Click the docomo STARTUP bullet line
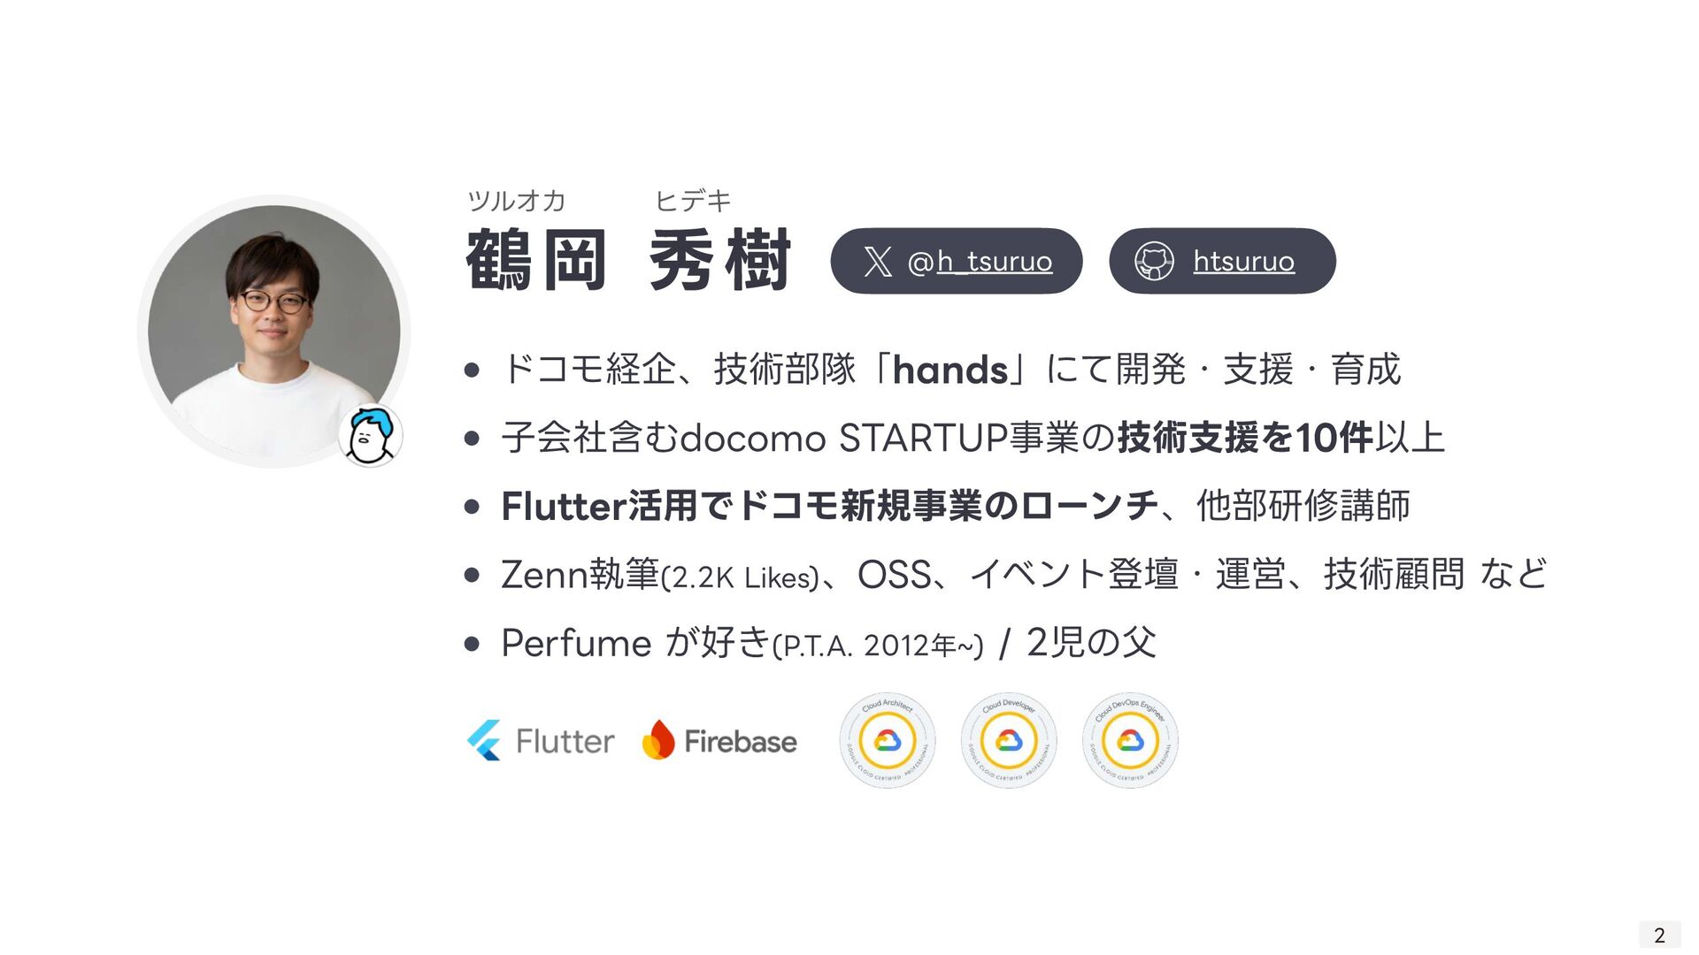The image size is (1699, 955). (x=973, y=438)
